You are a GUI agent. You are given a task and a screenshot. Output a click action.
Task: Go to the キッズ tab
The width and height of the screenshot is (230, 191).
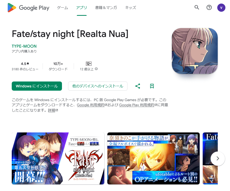pos(131,8)
